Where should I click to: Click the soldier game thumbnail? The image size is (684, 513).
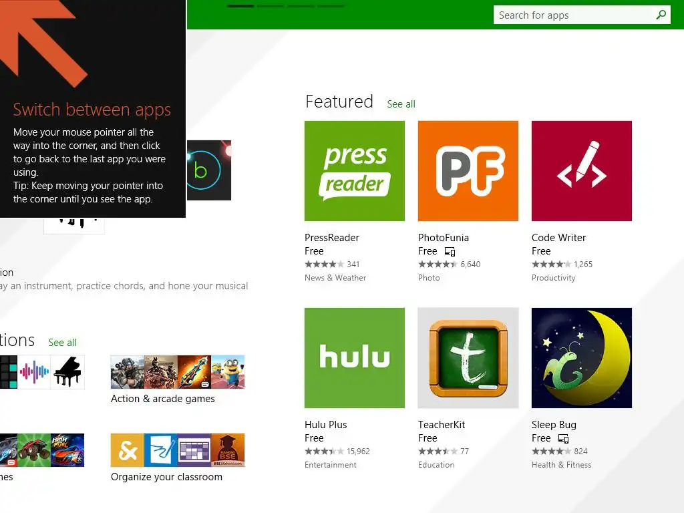(x=128, y=372)
